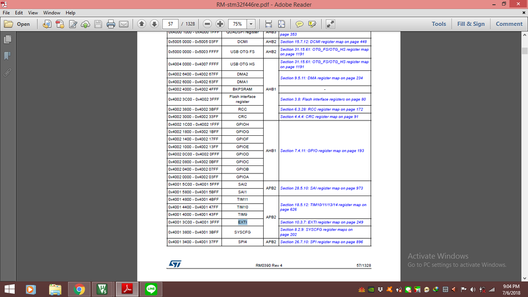Open the Windows Start menu
This screenshot has height=297, width=528.
10,289
